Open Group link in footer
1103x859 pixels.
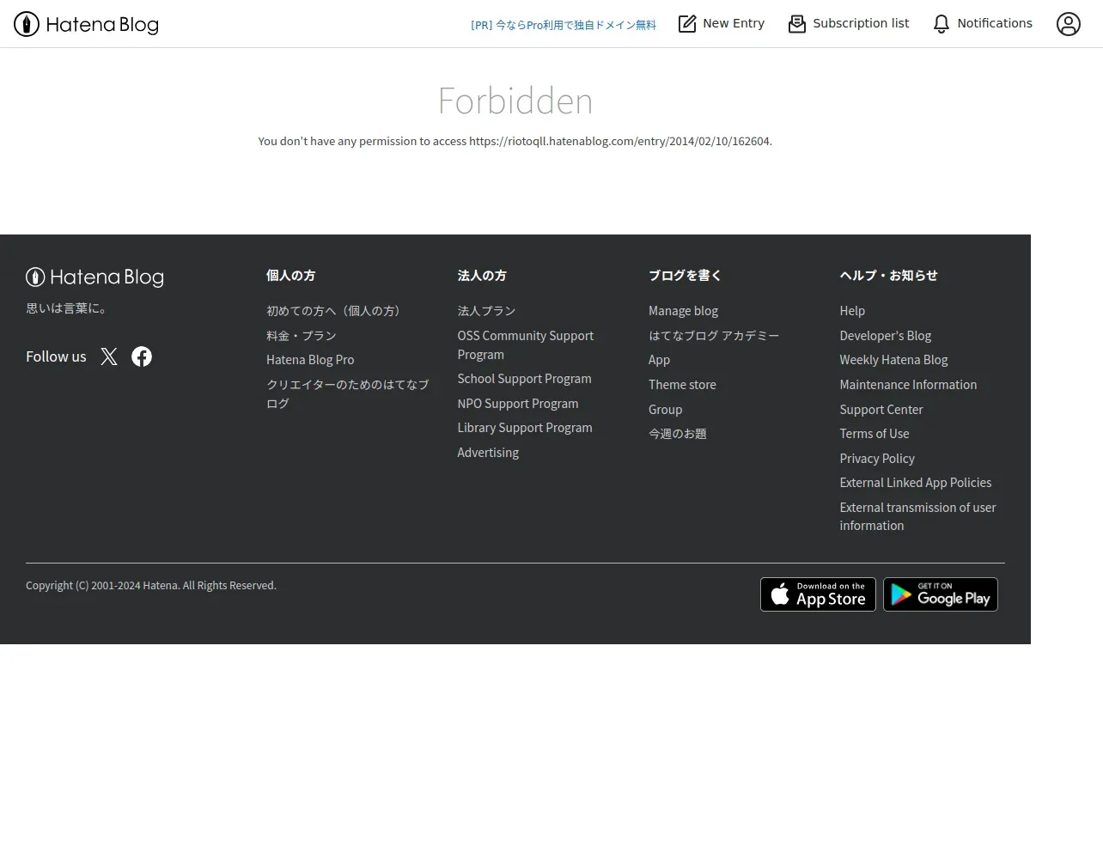665,410
